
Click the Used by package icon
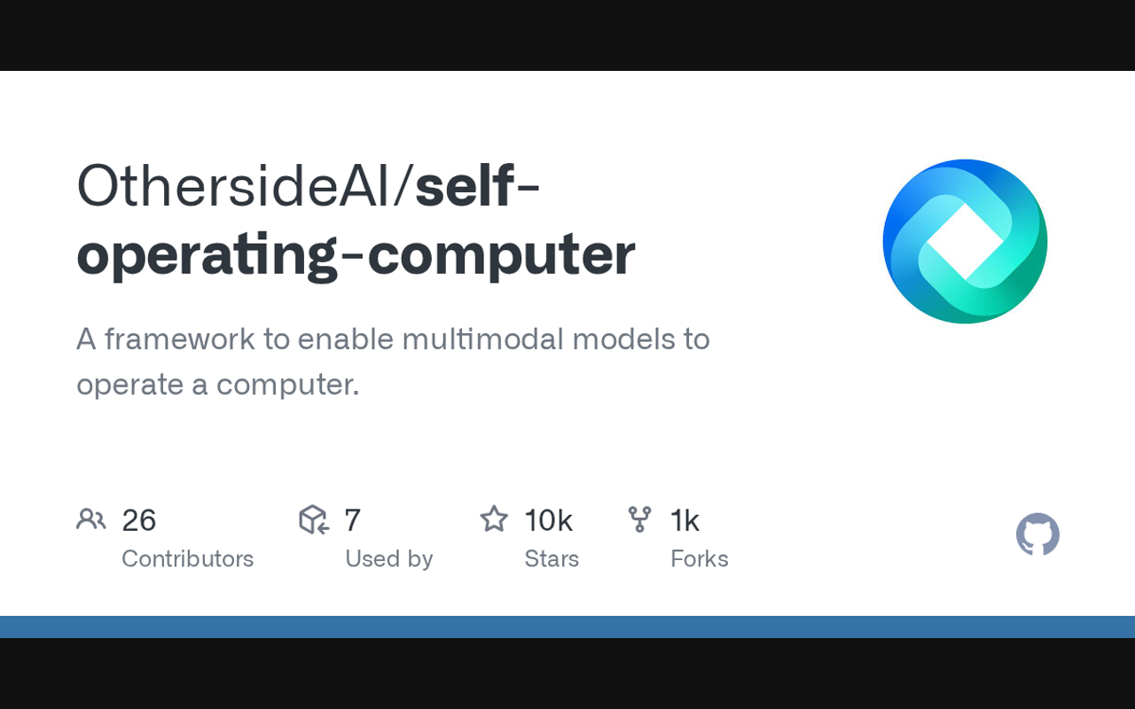[x=314, y=519]
